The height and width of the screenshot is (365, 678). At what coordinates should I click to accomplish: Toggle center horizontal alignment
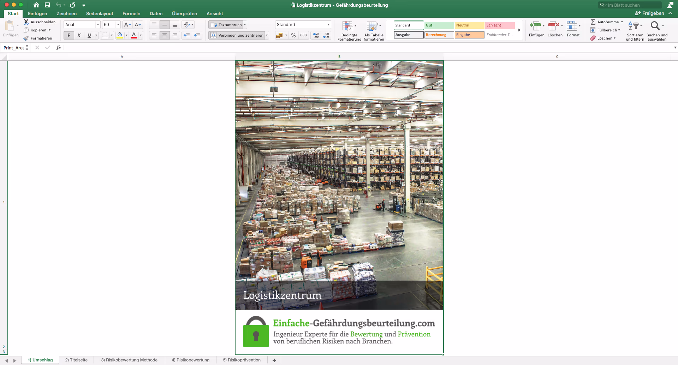(165, 35)
